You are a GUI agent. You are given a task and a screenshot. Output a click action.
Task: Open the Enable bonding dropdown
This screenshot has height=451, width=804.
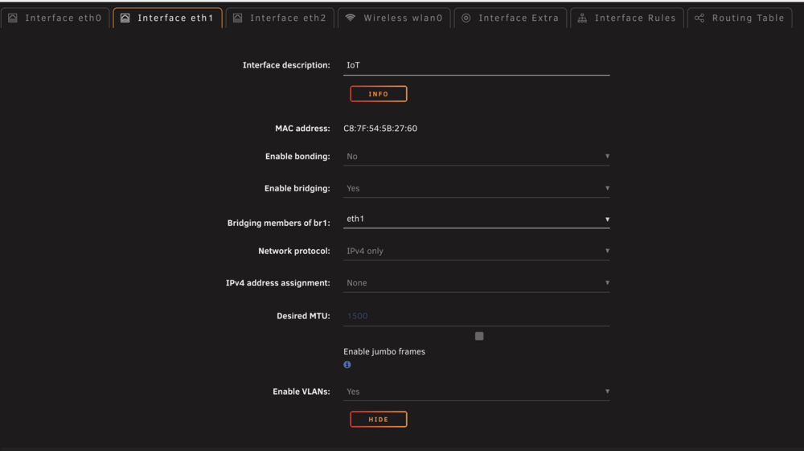pyautogui.click(x=476, y=156)
